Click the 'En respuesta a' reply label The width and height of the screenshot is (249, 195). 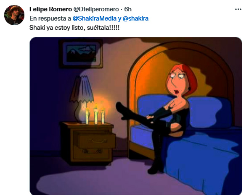[x=50, y=18]
